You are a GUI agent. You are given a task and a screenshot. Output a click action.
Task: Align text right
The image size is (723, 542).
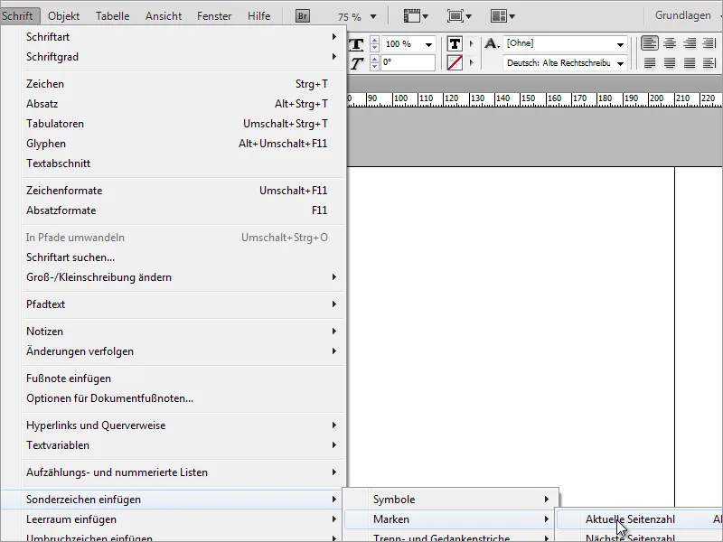690,43
